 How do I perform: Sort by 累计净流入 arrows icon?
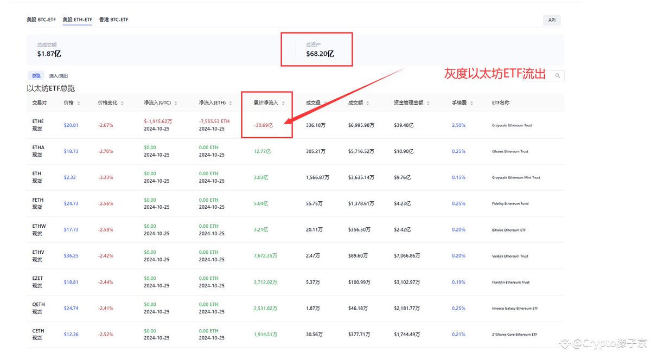pyautogui.click(x=283, y=103)
